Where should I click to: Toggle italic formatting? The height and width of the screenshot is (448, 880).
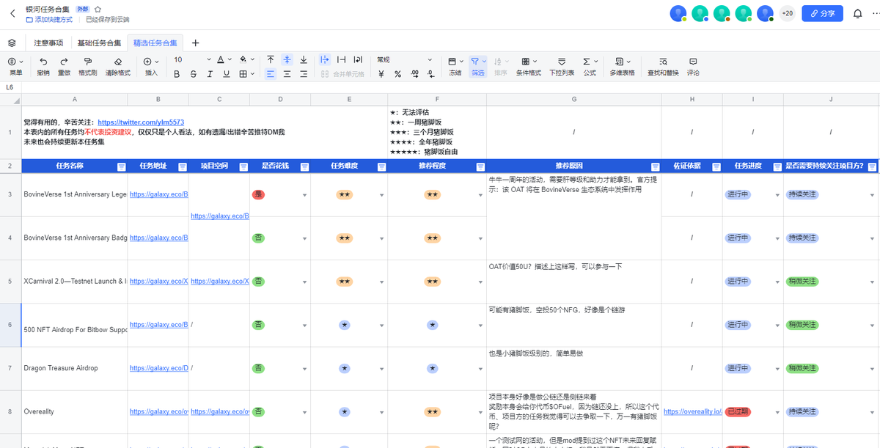[x=210, y=74]
